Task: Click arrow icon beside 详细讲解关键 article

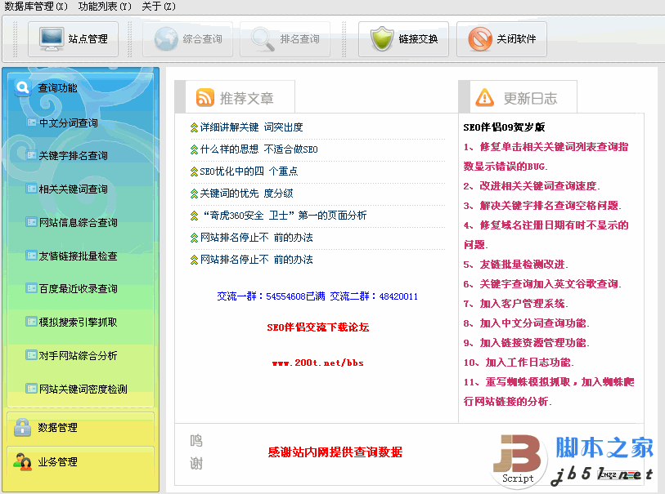Action: click(x=194, y=127)
